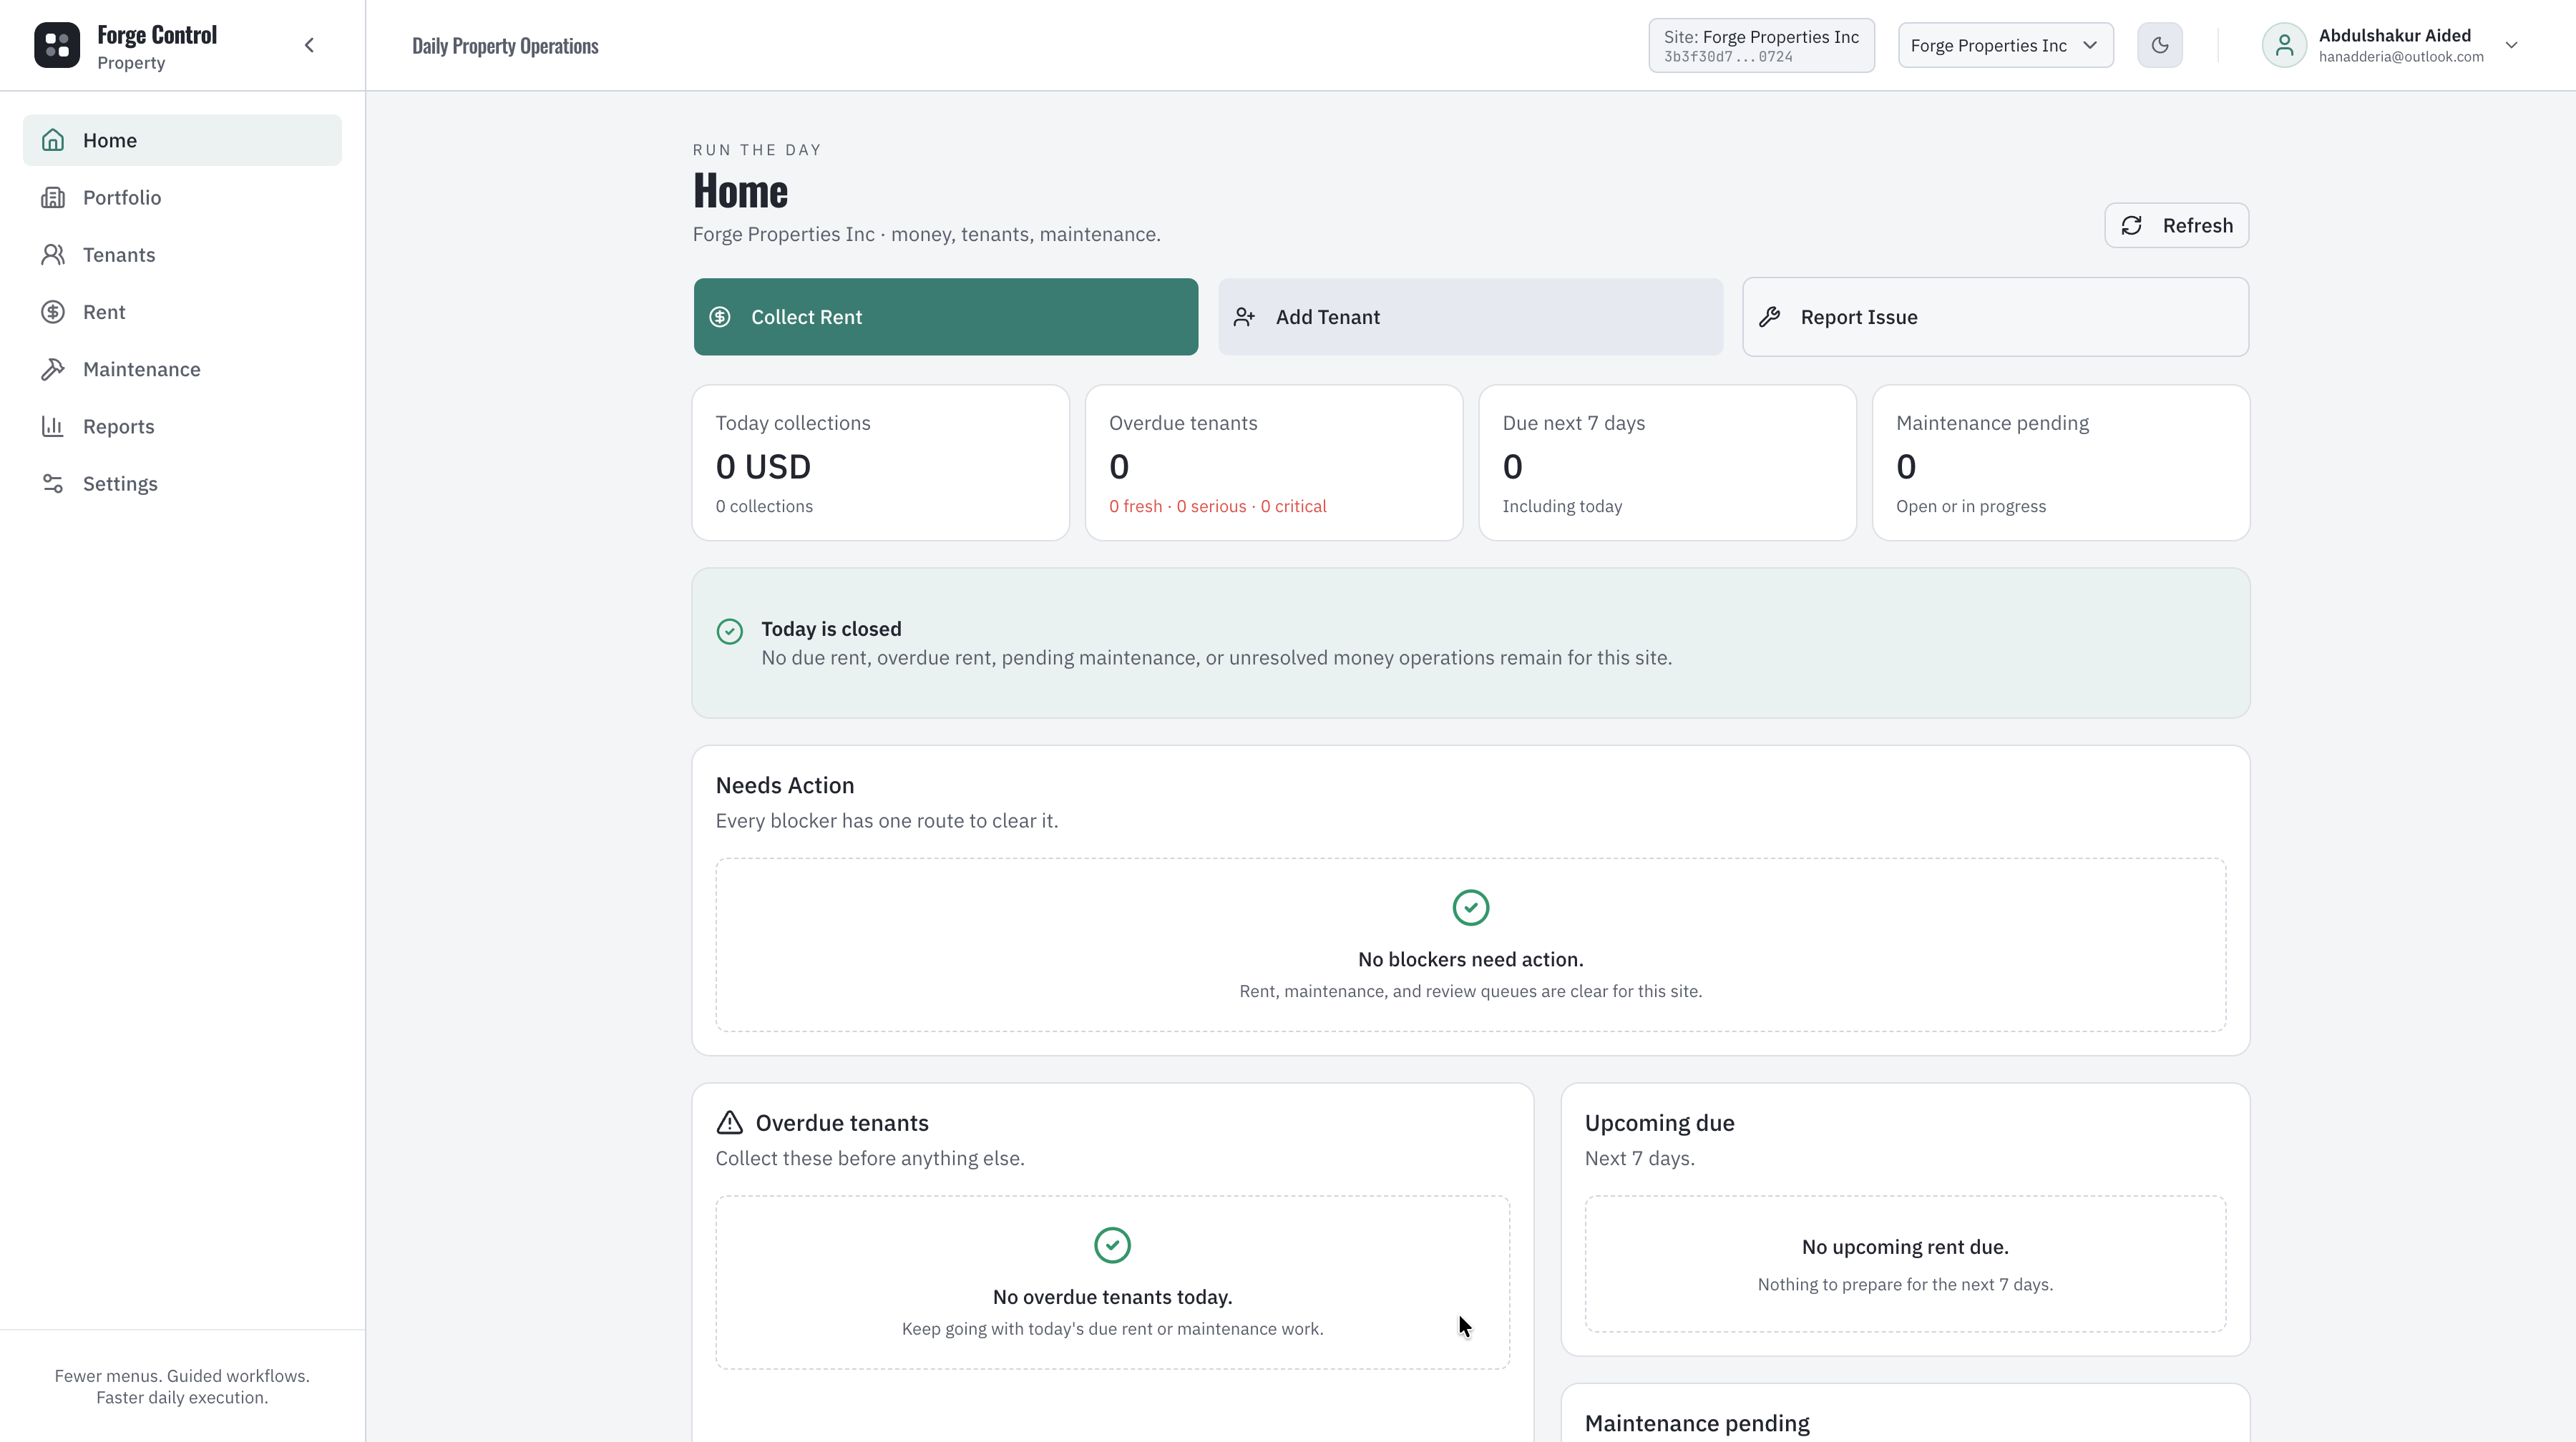
Task: Click the Report Issue button
Action: 1995,317
